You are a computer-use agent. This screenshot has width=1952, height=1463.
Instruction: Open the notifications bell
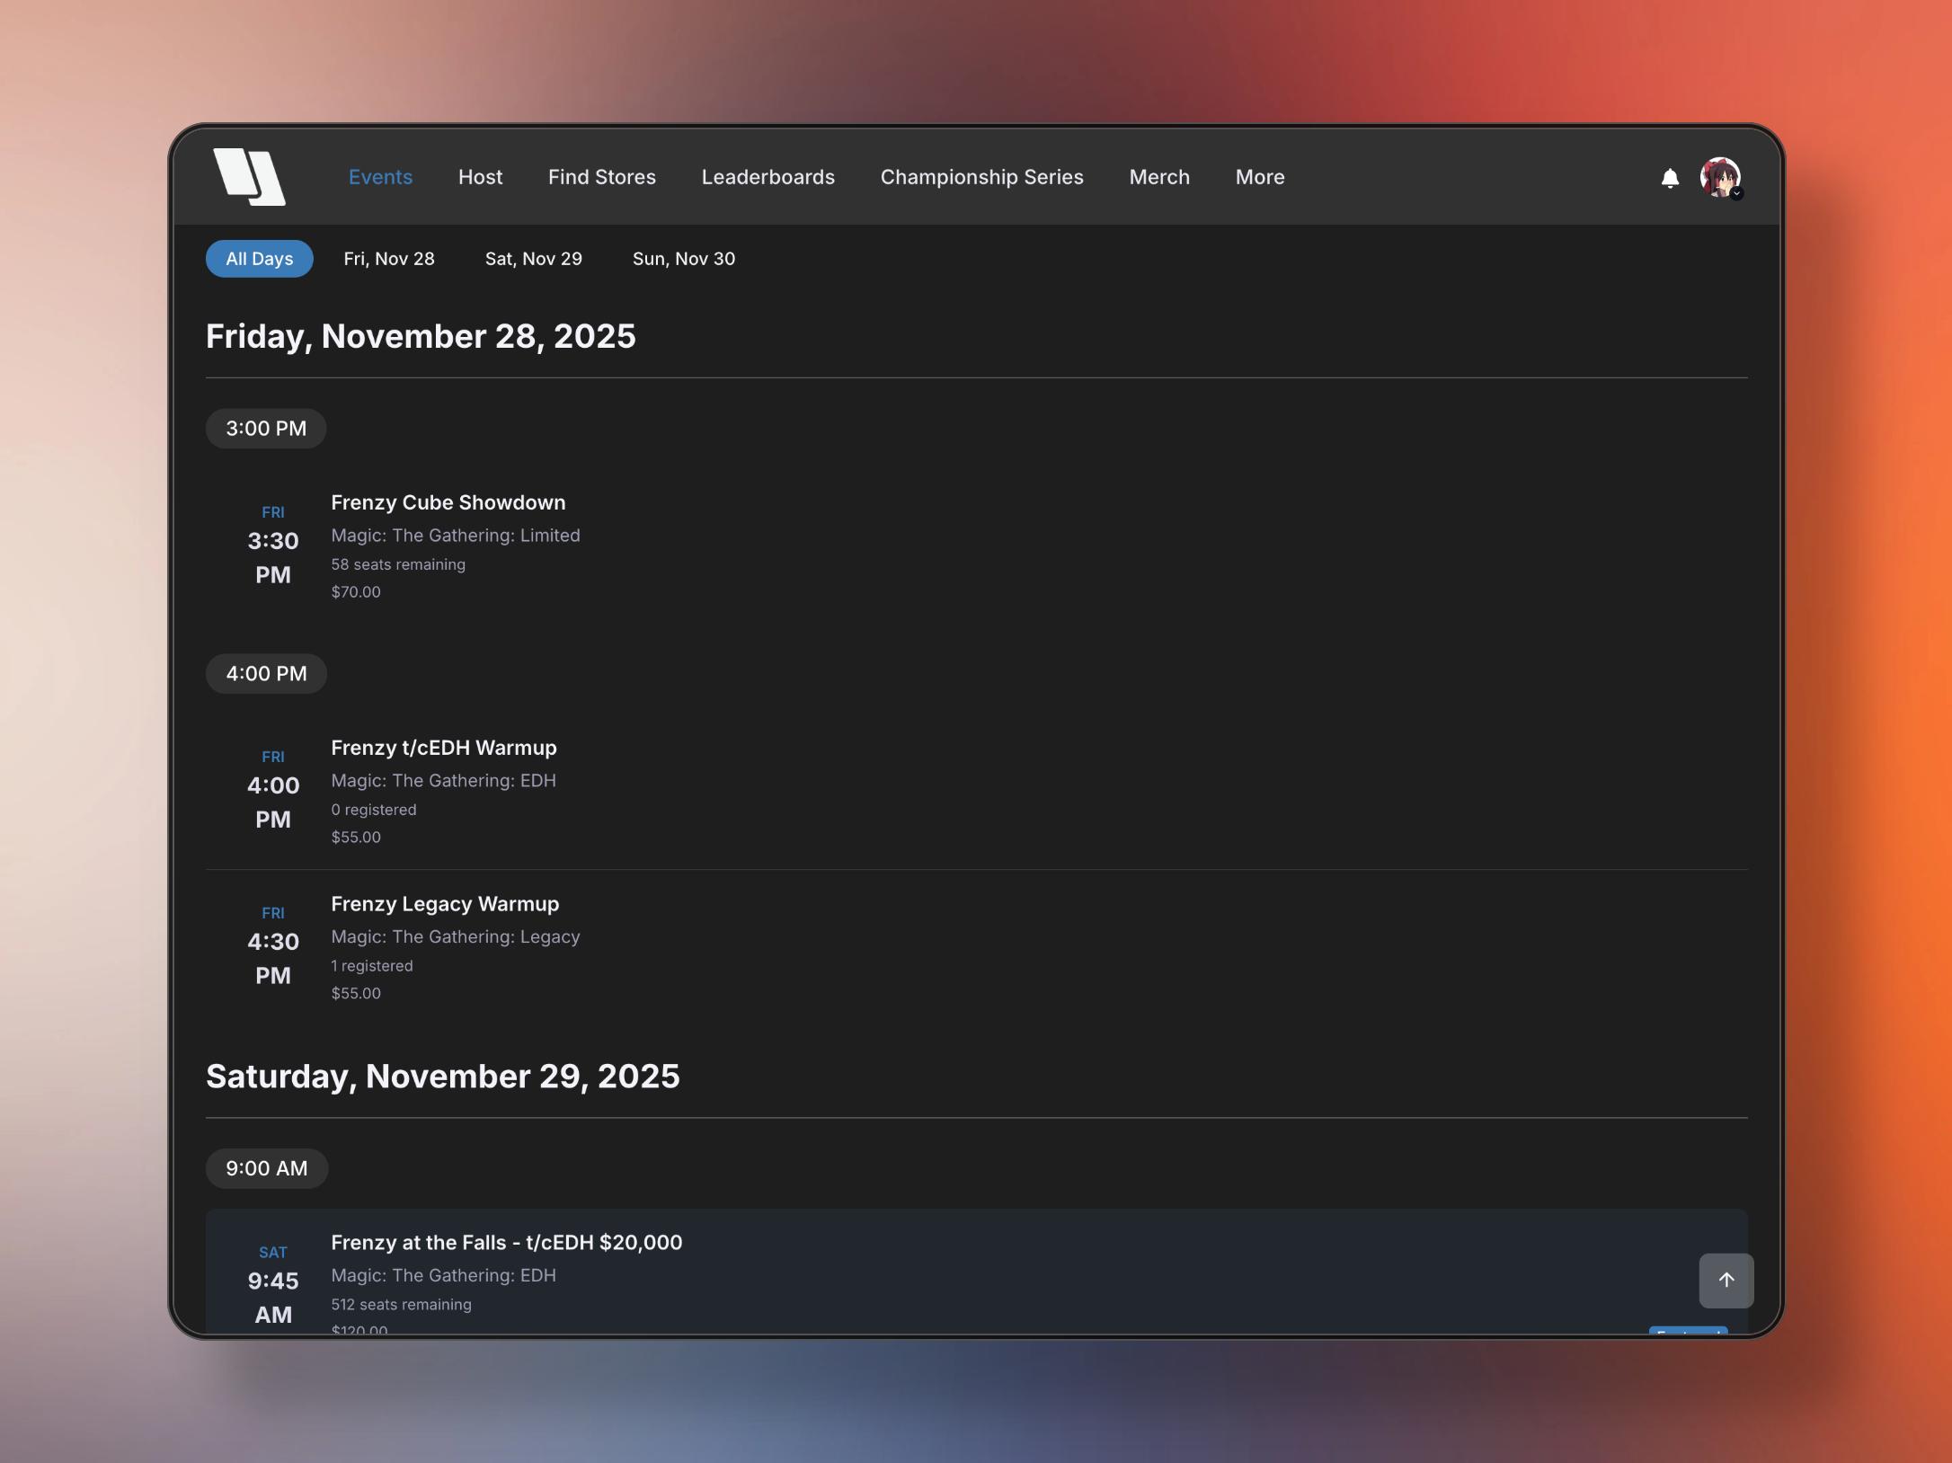(x=1669, y=178)
